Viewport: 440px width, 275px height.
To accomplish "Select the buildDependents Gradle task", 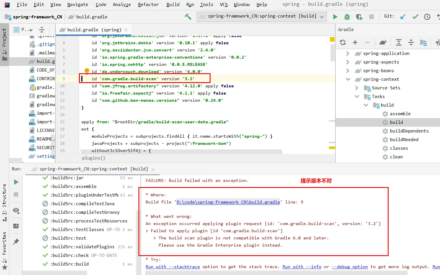I will [x=409, y=131].
